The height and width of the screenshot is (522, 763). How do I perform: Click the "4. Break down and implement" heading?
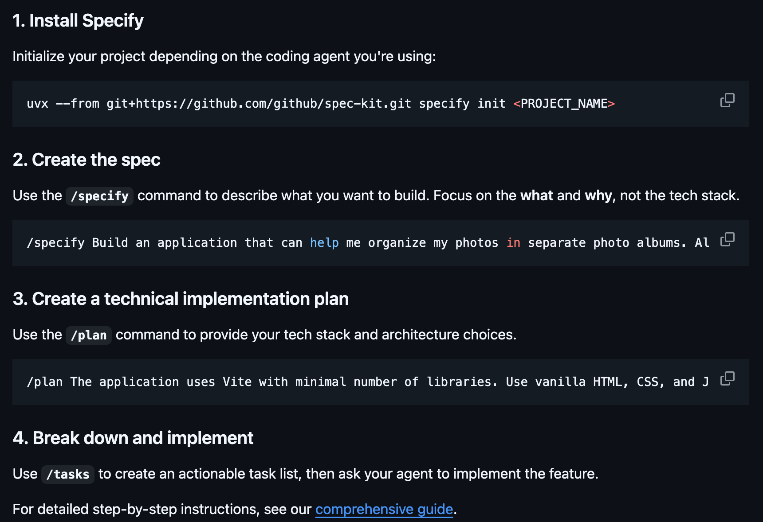(133, 438)
